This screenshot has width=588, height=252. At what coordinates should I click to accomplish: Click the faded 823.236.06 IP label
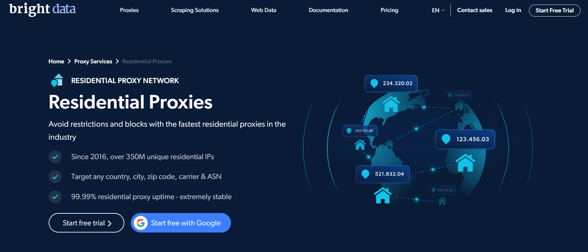click(x=442, y=190)
